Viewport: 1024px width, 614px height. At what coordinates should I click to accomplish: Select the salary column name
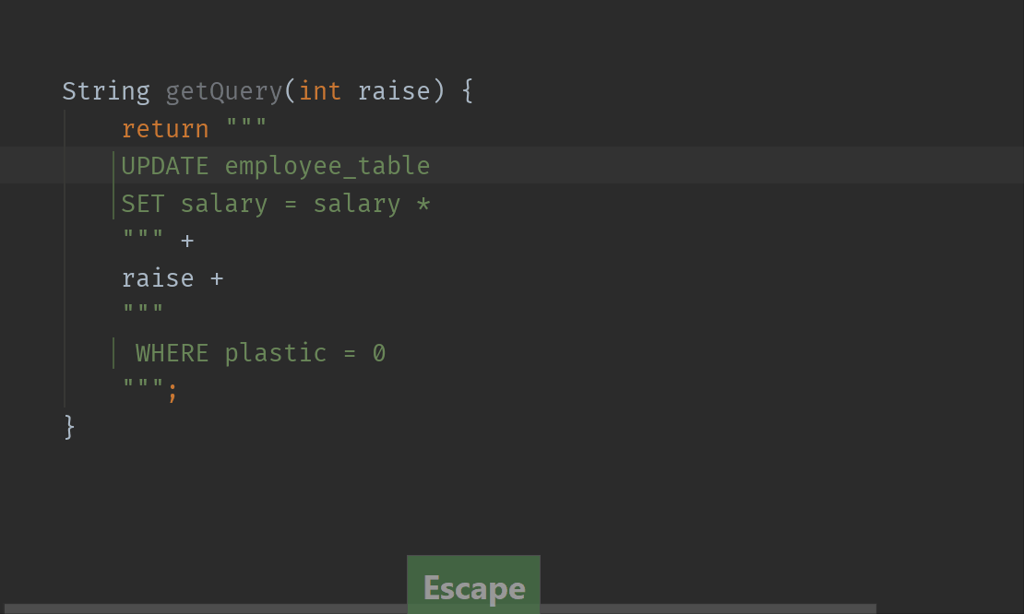click(224, 203)
